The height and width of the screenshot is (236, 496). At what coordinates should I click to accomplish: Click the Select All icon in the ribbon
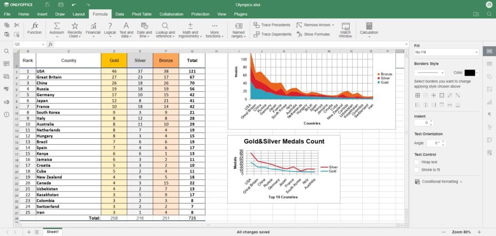tap(17, 34)
